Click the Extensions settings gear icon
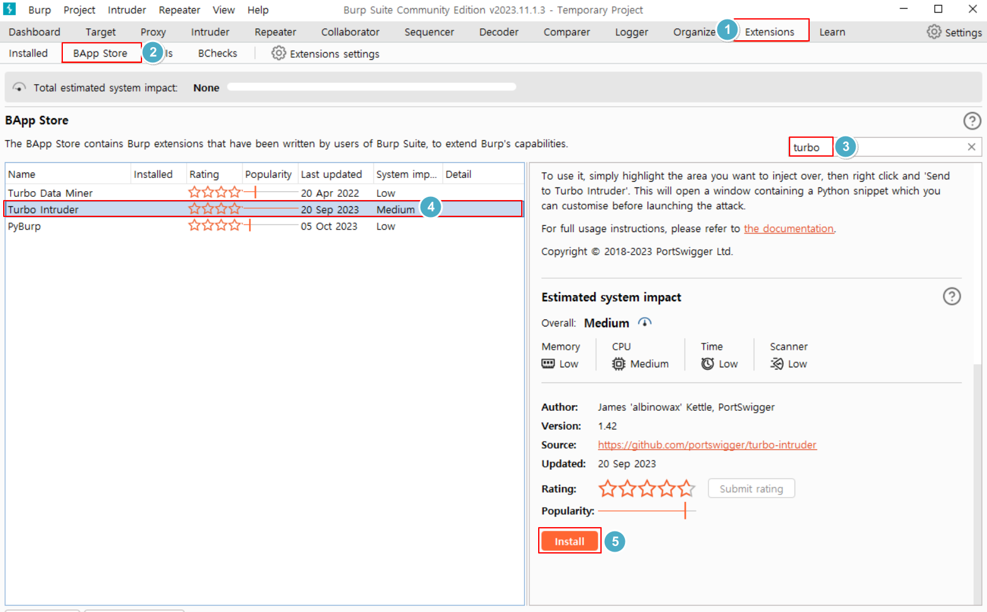The image size is (987, 612). click(278, 53)
